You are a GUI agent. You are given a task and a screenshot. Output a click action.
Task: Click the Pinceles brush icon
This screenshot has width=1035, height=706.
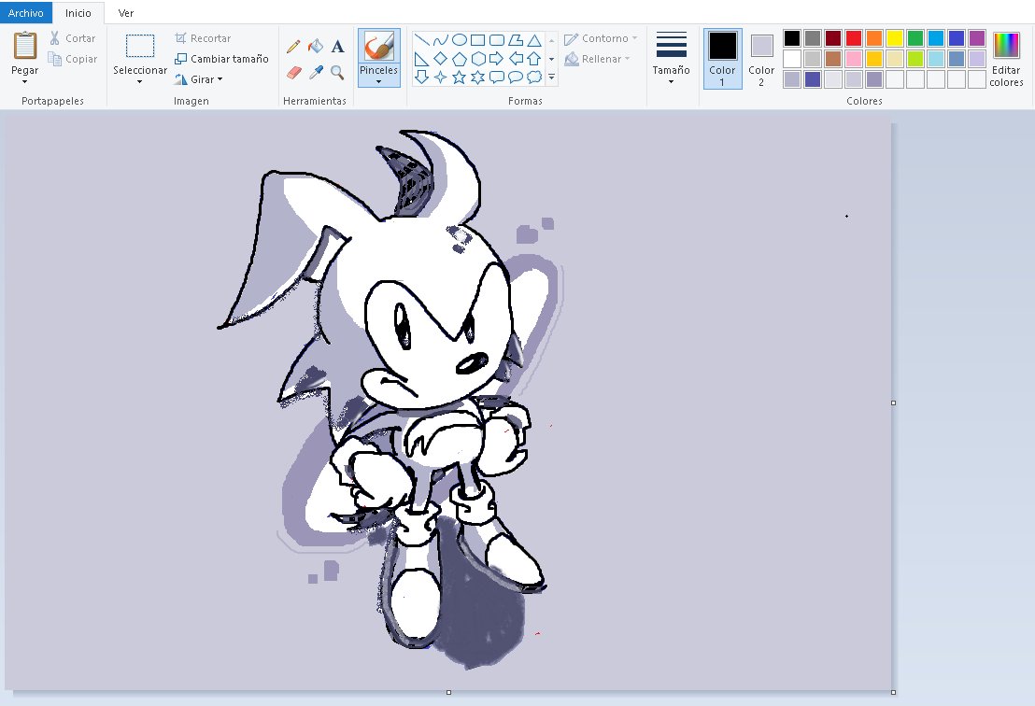tap(379, 47)
